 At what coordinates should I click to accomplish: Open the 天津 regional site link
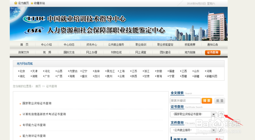(x=35, y=71)
